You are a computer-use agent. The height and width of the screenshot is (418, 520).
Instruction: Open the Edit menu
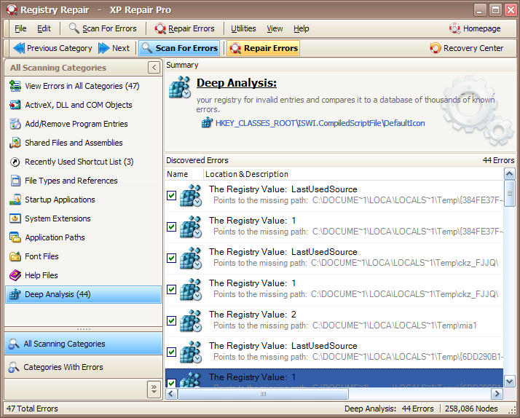coord(44,28)
